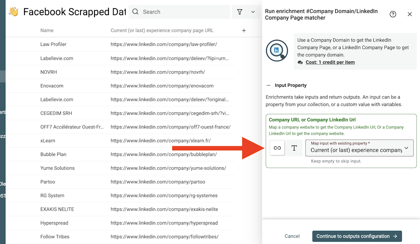Click the search magnifier icon
This screenshot has width=420, height=244.
point(135,12)
